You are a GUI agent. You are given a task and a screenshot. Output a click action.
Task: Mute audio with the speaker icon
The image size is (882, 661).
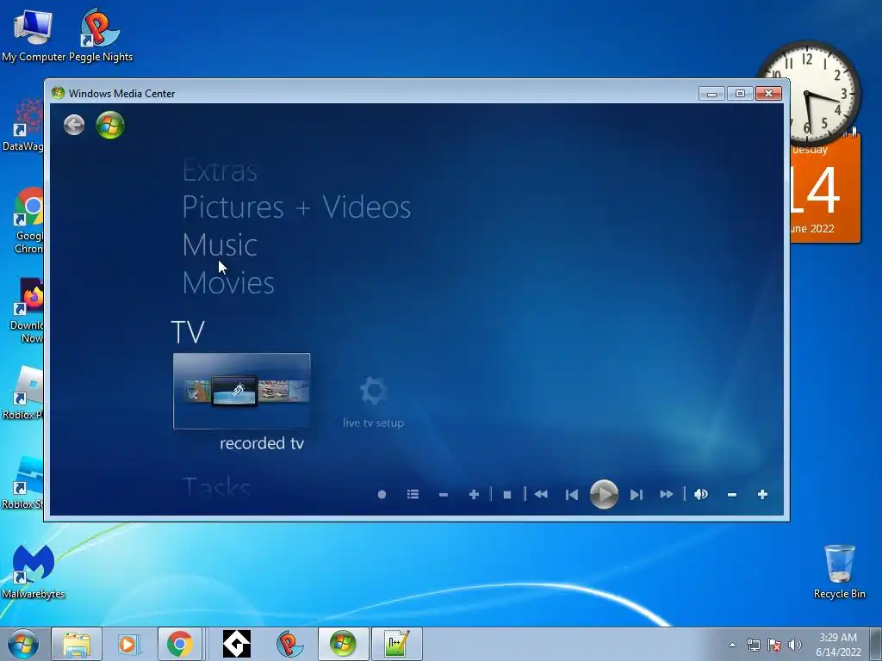pos(701,495)
